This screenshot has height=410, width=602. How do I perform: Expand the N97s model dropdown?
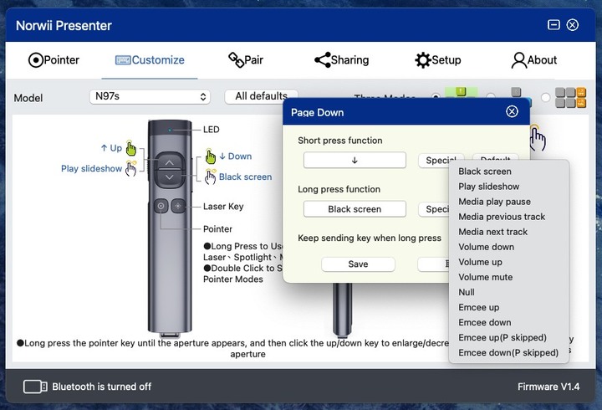(150, 96)
